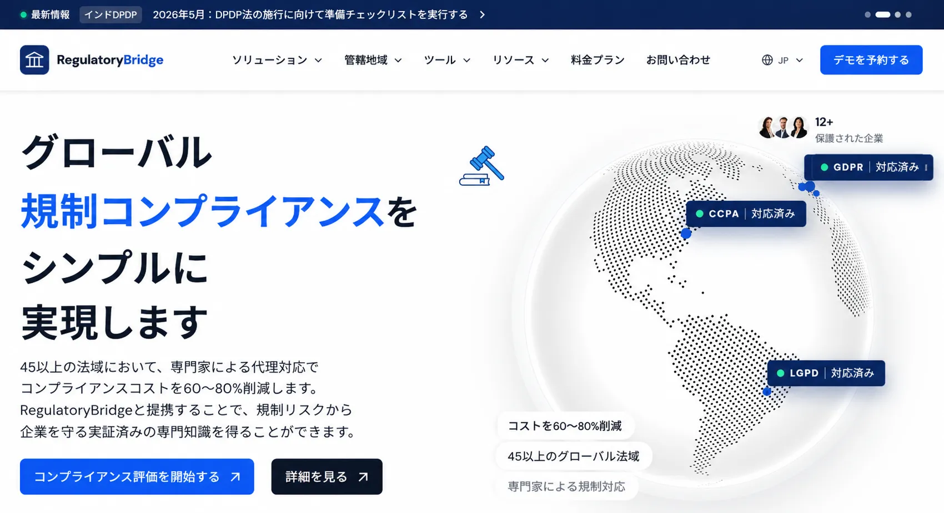Click the CCPA 対応済み badge
944x513 pixels.
point(746,214)
